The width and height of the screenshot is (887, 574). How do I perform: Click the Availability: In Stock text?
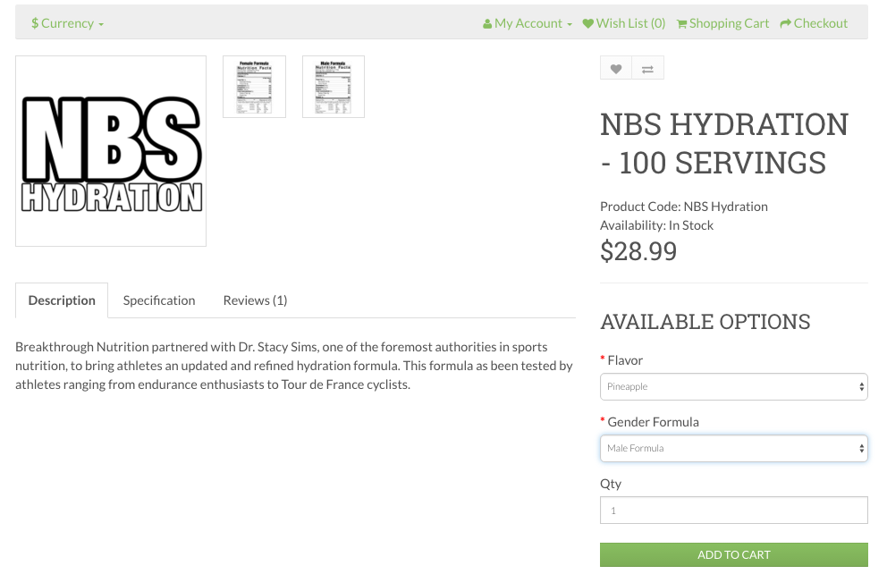657,225
